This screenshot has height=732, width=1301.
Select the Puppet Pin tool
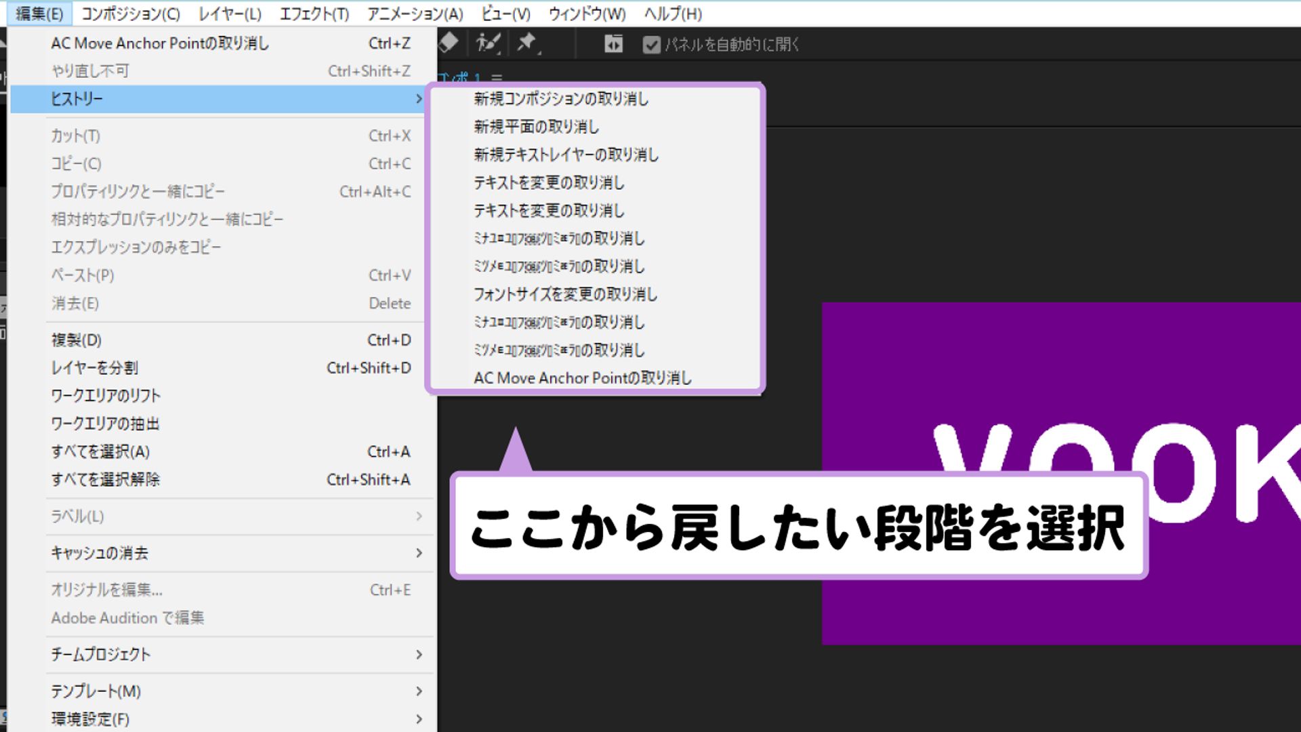click(525, 43)
